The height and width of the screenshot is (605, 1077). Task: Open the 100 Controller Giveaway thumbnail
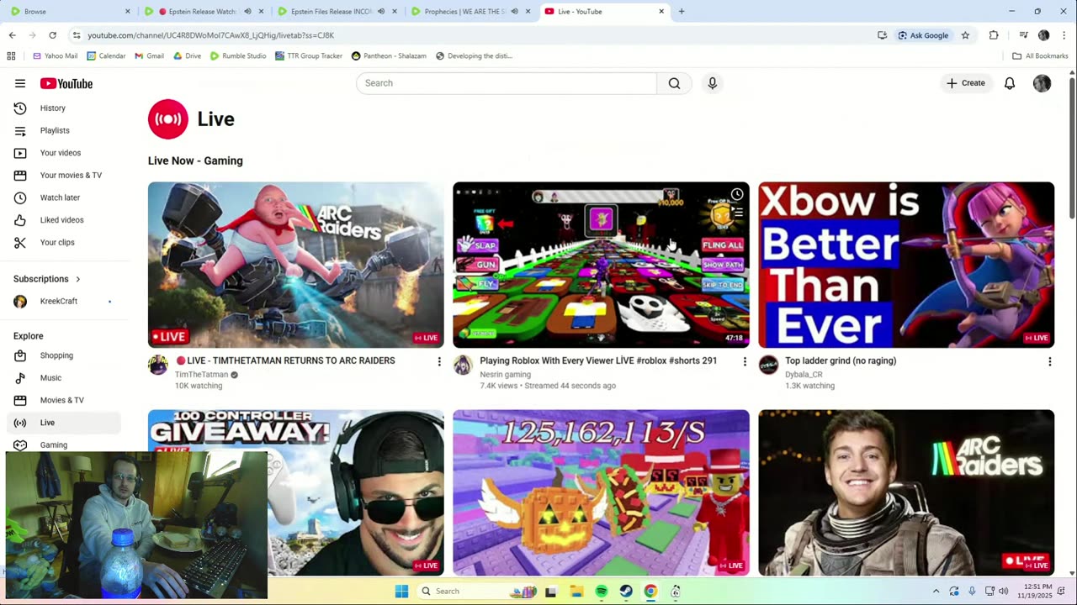point(295,492)
